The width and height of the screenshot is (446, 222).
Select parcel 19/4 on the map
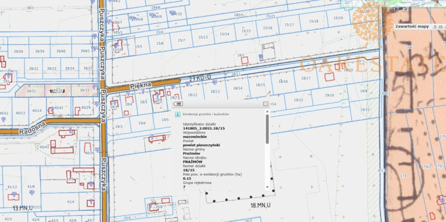click(142, 123)
